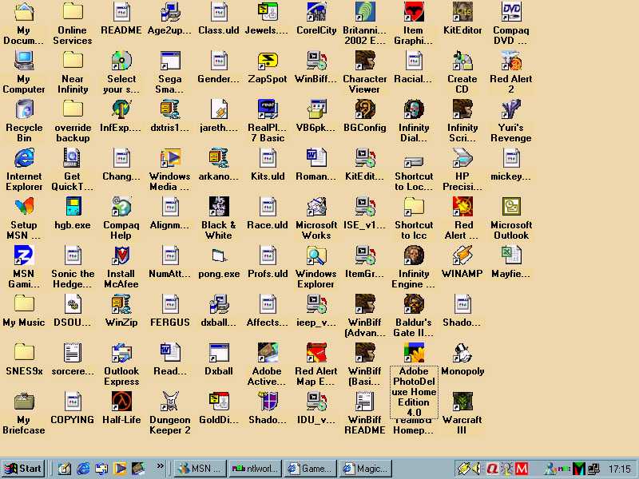639x479 pixels.
Task: Select the CorelCity desktop icon
Action: coord(316,12)
